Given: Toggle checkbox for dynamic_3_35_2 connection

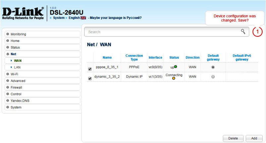Looking at the screenshot, I should (x=90, y=78).
